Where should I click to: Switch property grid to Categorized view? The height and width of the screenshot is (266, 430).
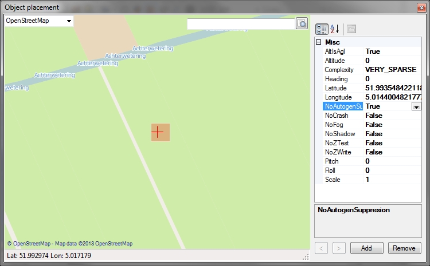pos(321,29)
